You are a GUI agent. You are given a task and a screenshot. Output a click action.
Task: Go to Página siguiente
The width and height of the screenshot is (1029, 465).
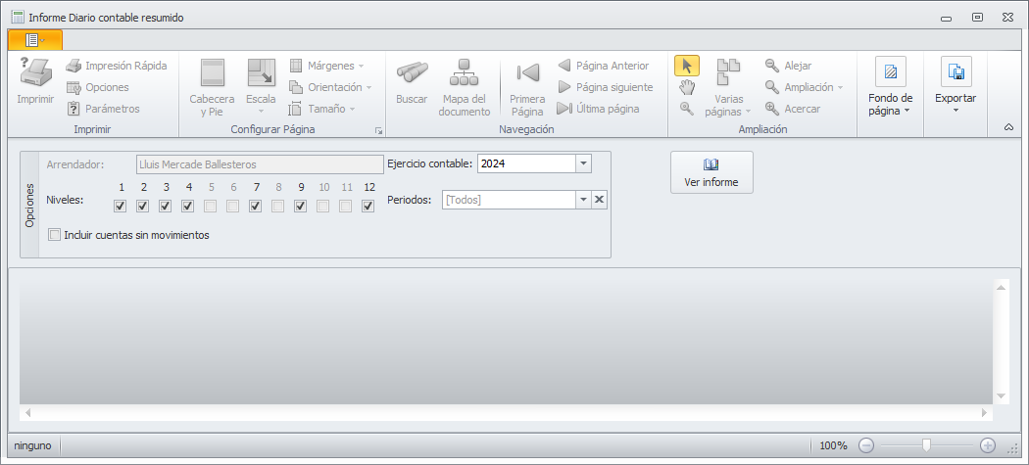click(605, 87)
